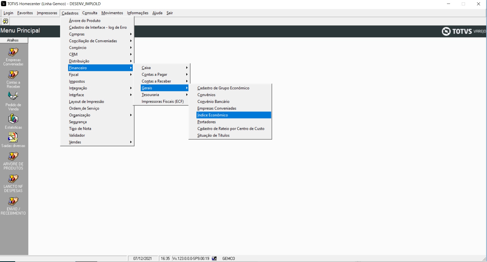Open the Contas a Receber shortcut icon
The image size is (487, 262).
(13, 75)
